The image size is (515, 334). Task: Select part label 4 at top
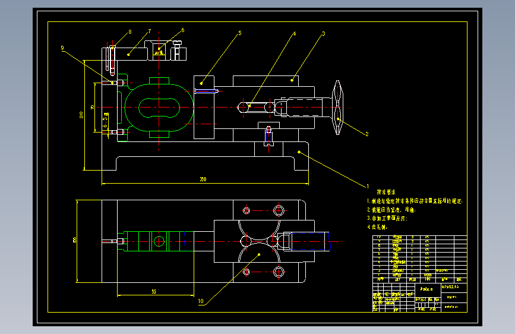pyautogui.click(x=294, y=33)
